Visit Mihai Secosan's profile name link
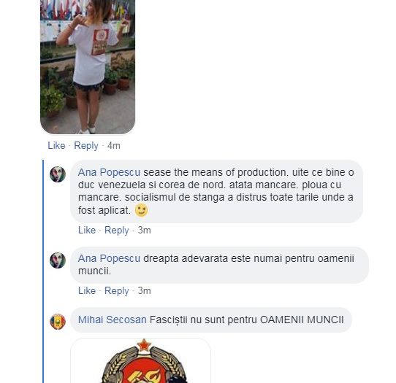Image resolution: width=396 pixels, height=383 pixels. [112, 320]
